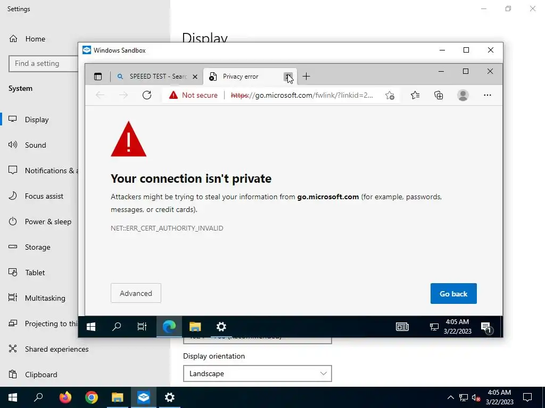
Task: Open a new Edge tab
Action: tap(306, 76)
